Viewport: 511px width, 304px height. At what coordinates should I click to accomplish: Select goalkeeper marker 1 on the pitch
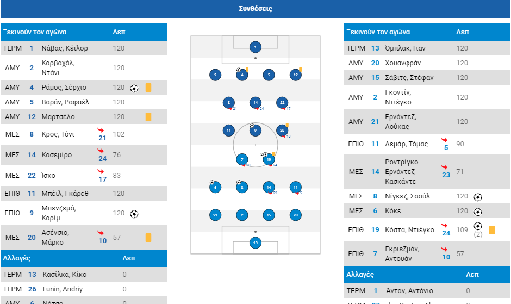tap(255, 47)
